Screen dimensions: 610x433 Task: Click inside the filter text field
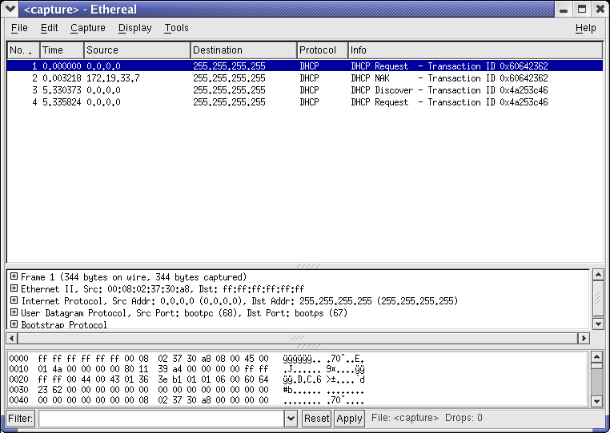click(160, 418)
